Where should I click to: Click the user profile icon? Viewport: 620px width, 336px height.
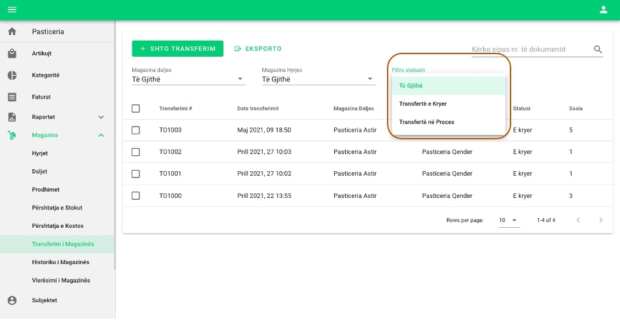pos(603,10)
